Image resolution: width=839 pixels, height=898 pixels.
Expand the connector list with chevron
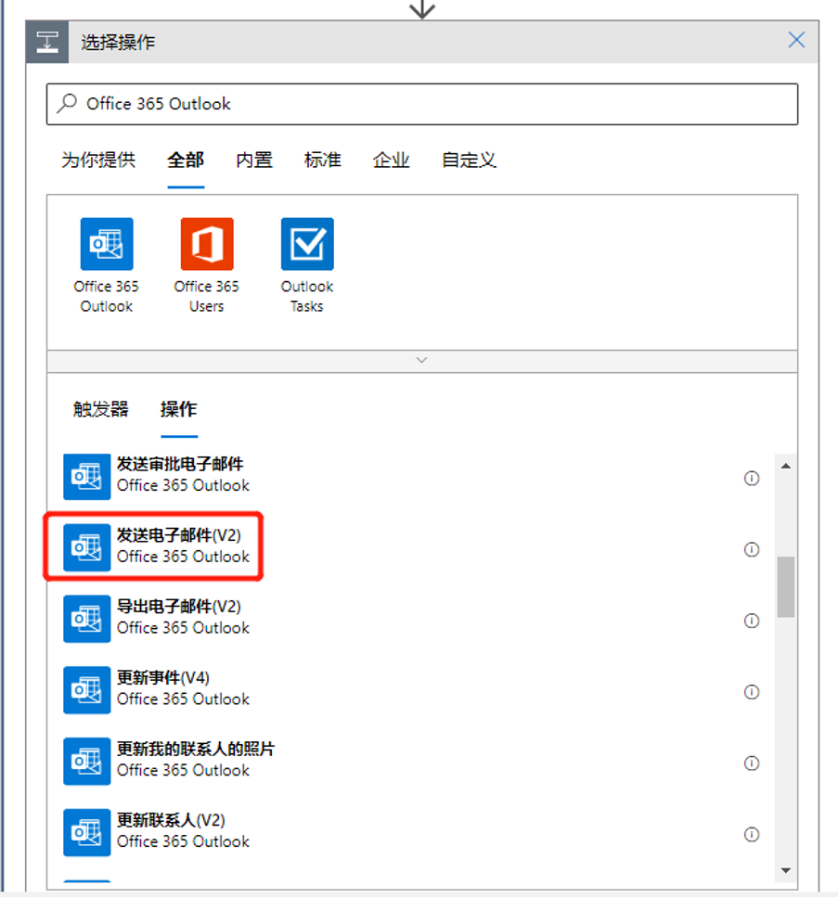(x=421, y=361)
